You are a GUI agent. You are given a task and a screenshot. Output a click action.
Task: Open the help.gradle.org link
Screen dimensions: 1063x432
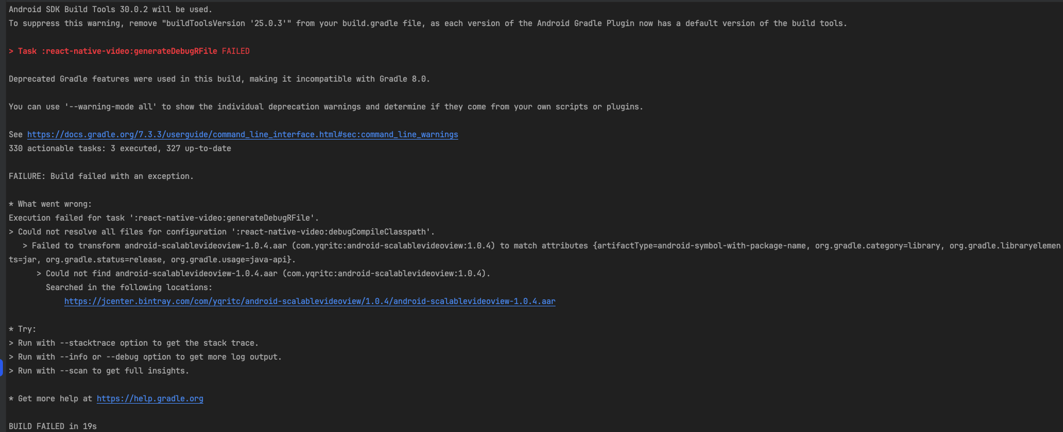click(149, 398)
